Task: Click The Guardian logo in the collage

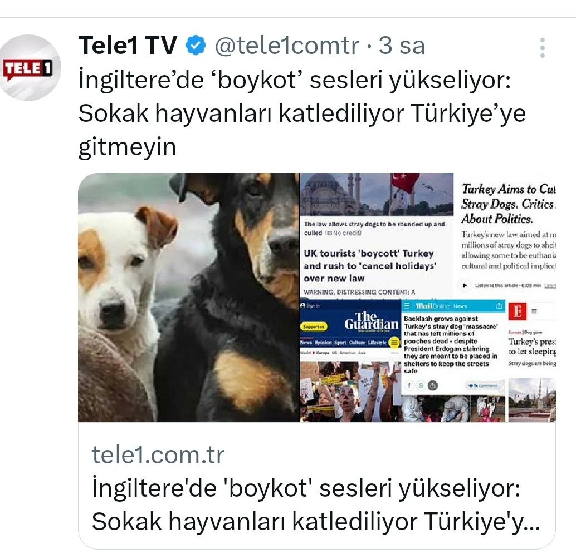Action: click(x=371, y=320)
